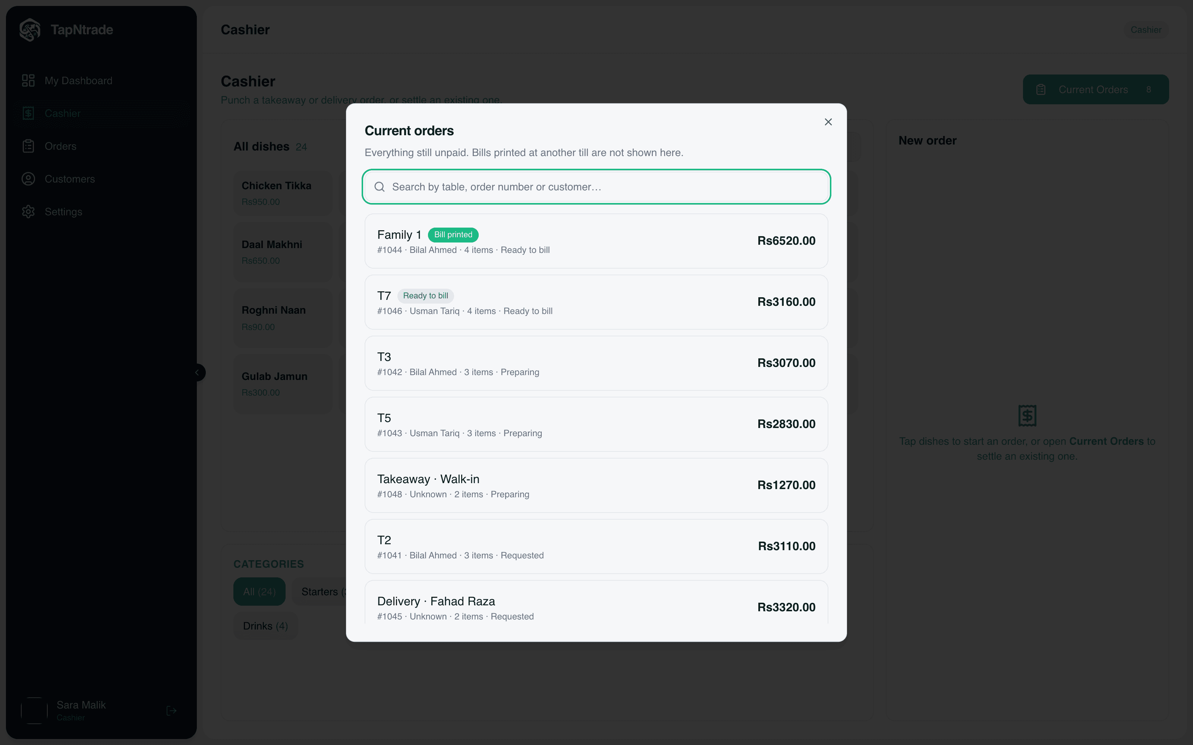The height and width of the screenshot is (745, 1193).
Task: Open Customers in the sidebar
Action: [x=101, y=179]
